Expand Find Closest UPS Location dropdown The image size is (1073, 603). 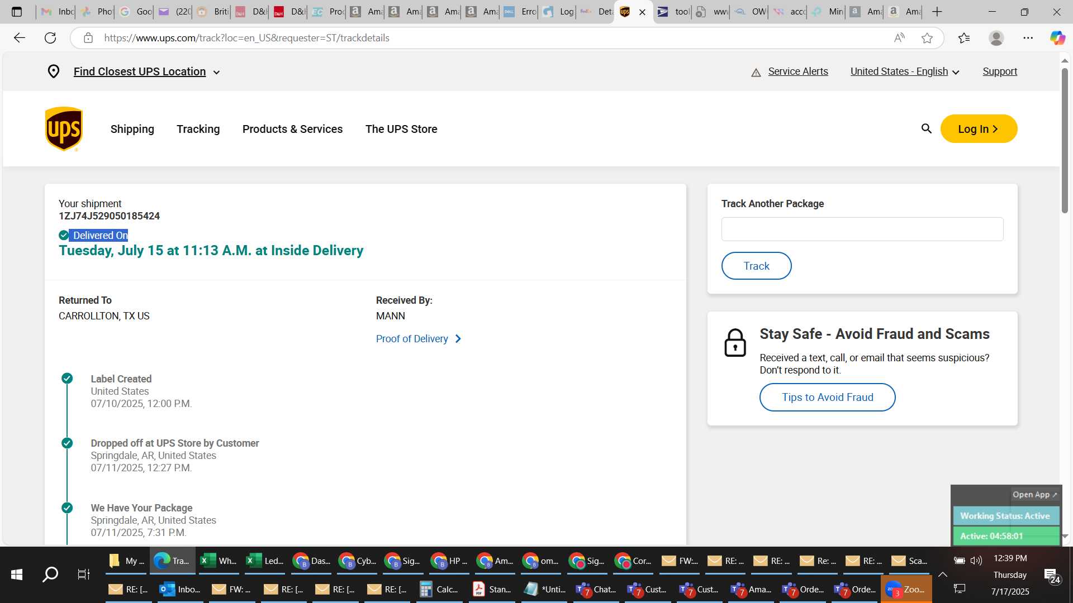(x=147, y=71)
